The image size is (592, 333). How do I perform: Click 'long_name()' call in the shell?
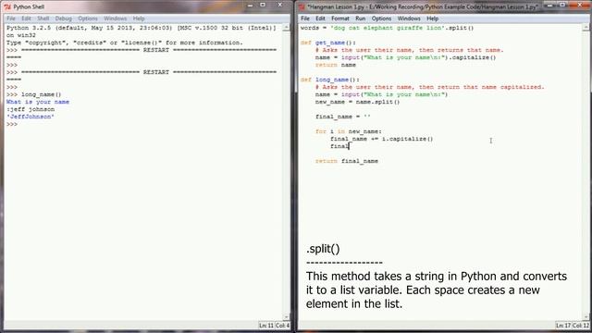click(41, 94)
